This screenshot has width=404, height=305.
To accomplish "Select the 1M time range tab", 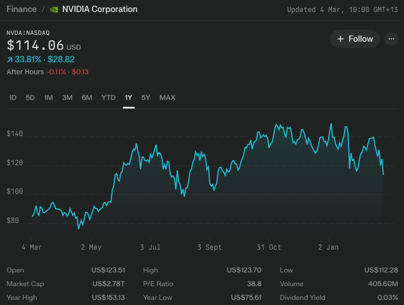I will click(49, 98).
